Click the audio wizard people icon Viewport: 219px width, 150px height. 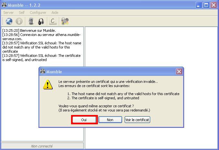65,21
